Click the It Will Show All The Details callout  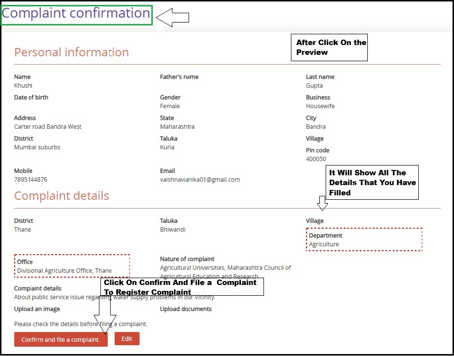pyautogui.click(x=372, y=182)
